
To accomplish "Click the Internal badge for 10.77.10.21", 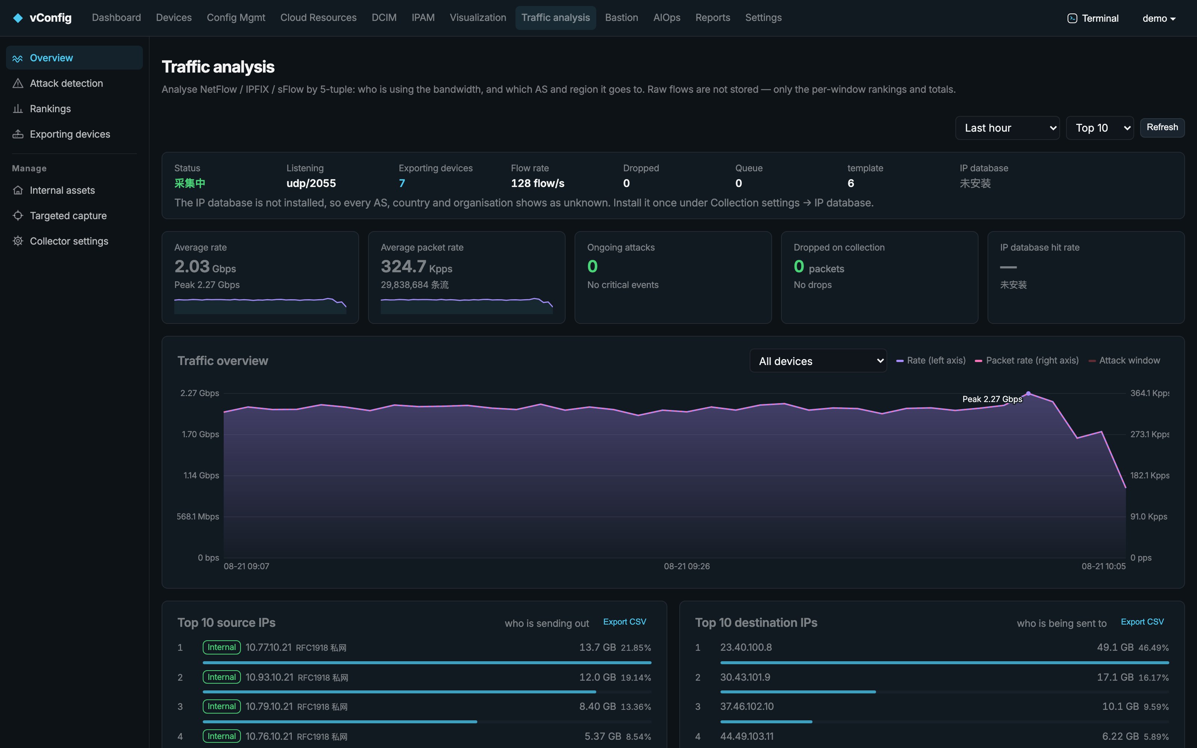I will (x=221, y=647).
